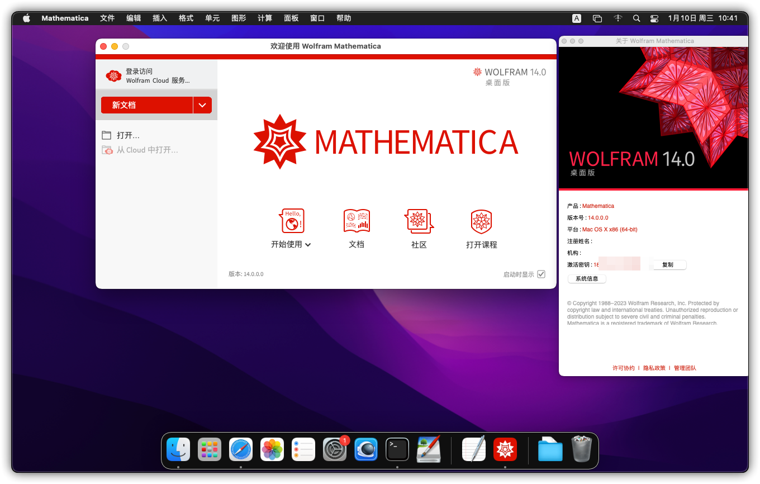Screen dimensions: 760x484
Task: Select the 从 Cloud 中打开 icon
Action: (107, 150)
